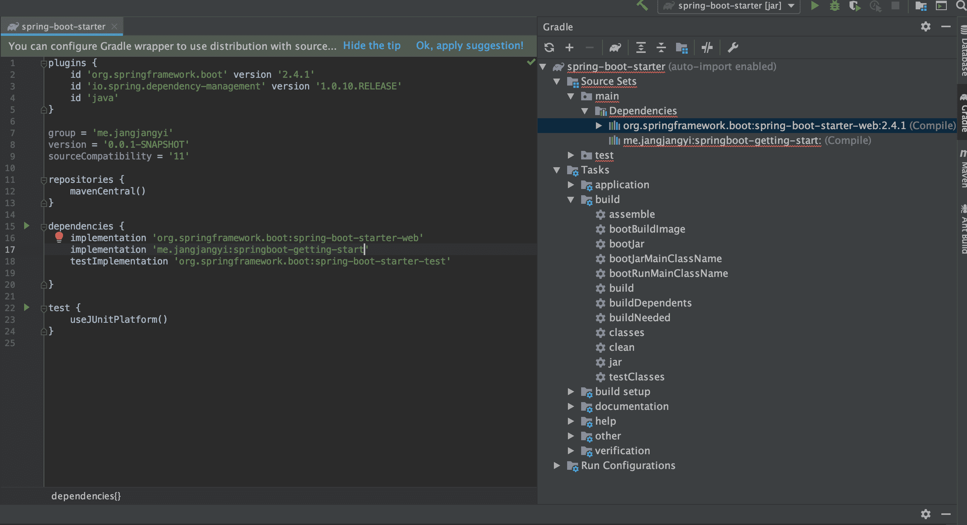Expand spring-boot-starter-web dependency

[599, 126]
